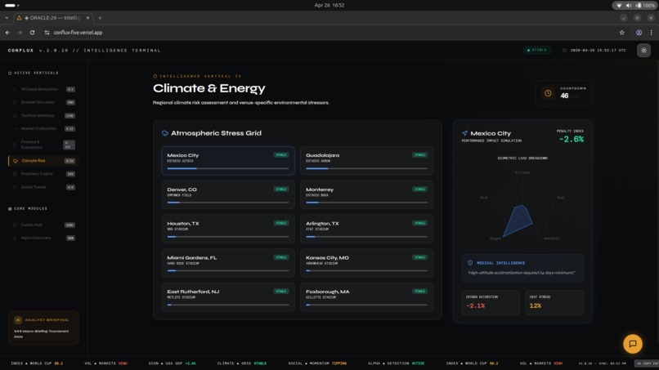Open the Wi-Fi indicator in system tray
Screen dimensions: 659x370
(619, 6)
